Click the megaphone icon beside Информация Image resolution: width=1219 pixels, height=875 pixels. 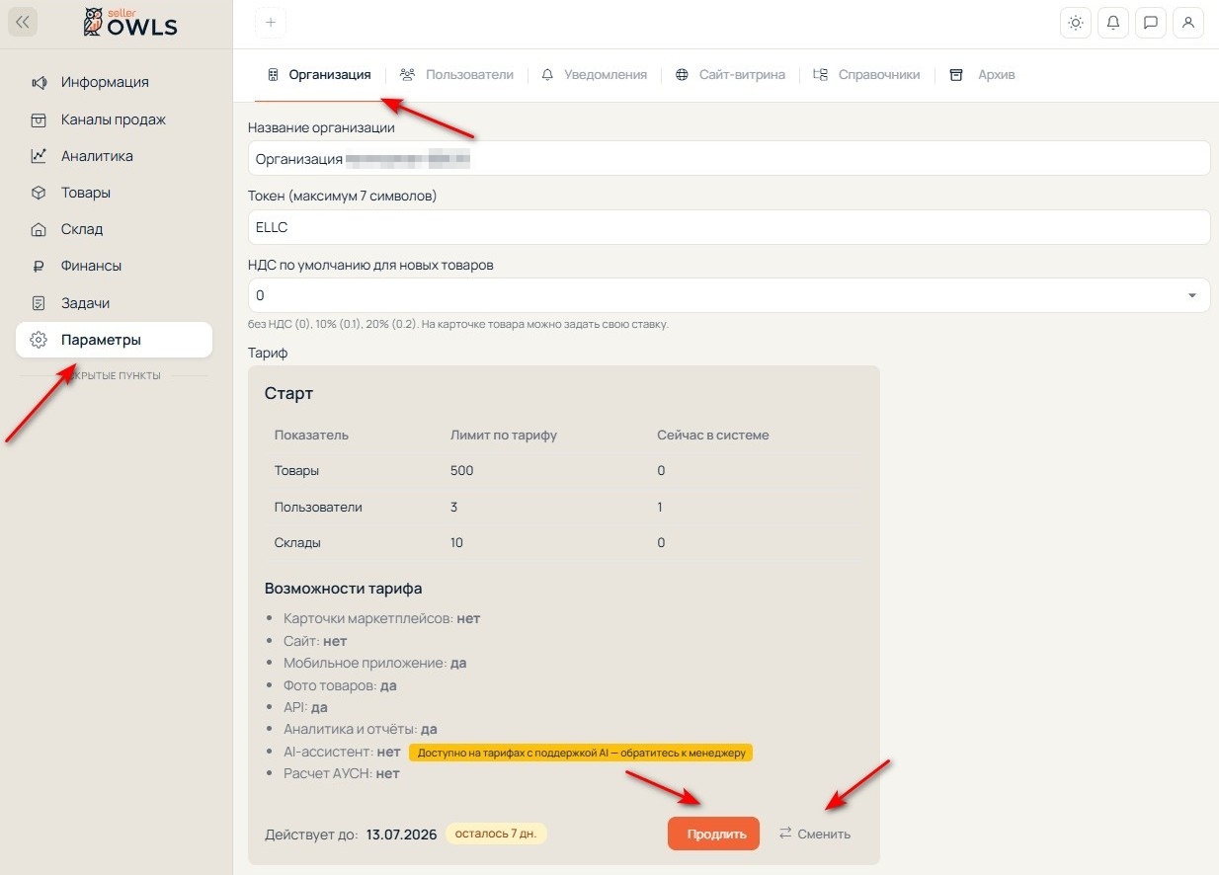(39, 82)
